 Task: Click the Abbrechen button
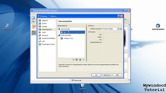tap(107, 75)
